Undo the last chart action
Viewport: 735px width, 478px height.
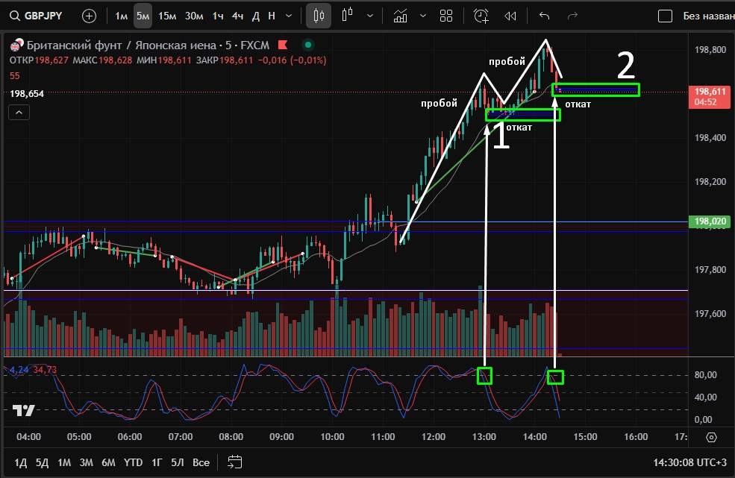coord(544,16)
